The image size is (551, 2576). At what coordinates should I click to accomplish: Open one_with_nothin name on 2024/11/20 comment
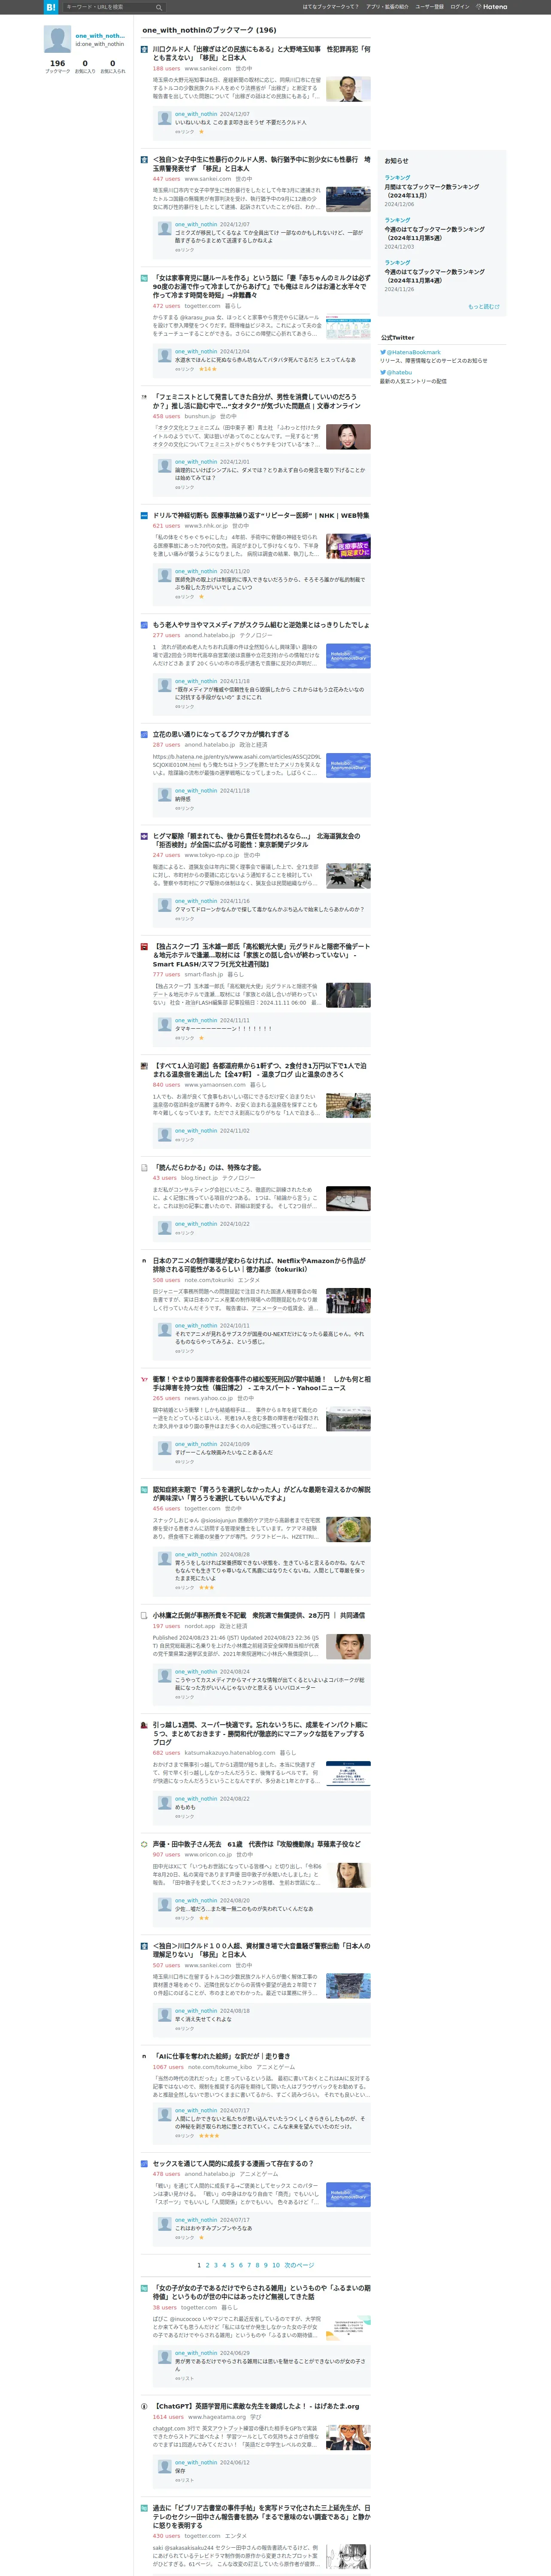[196, 571]
